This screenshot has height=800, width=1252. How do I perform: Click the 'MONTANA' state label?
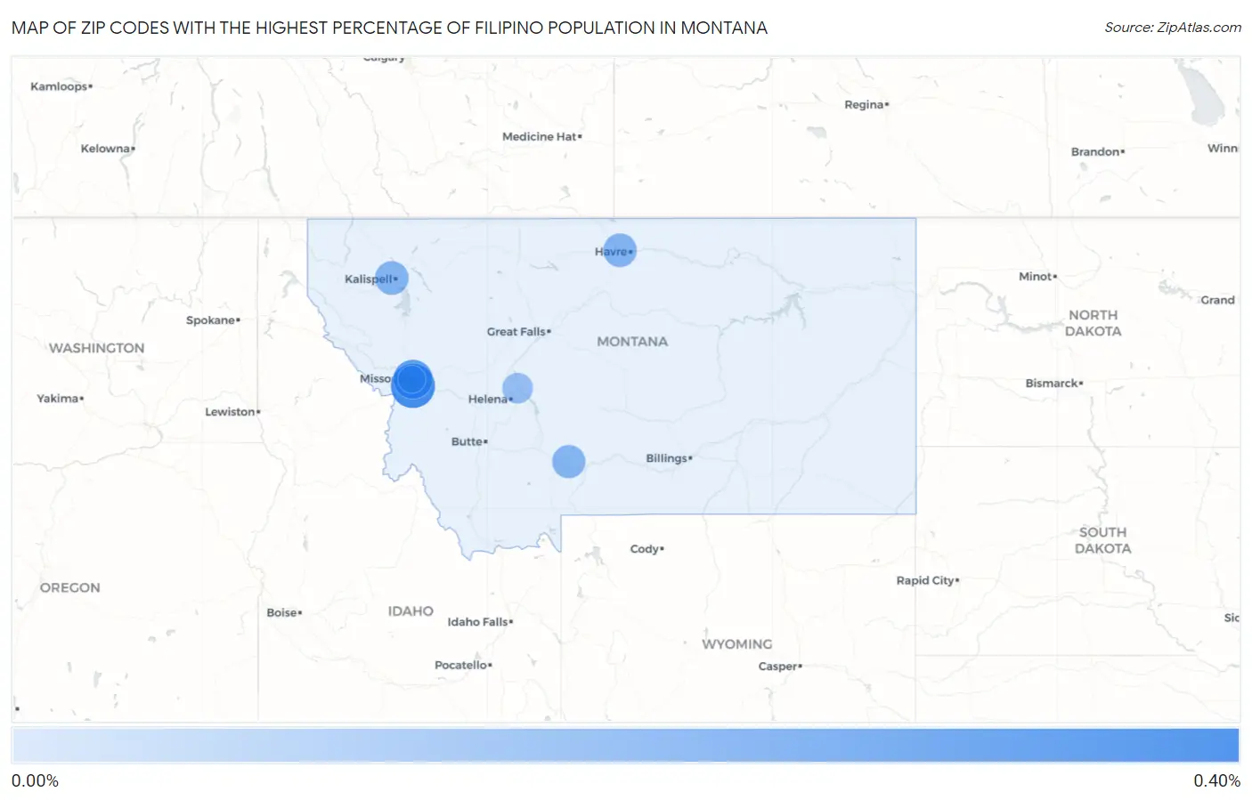[x=632, y=342]
